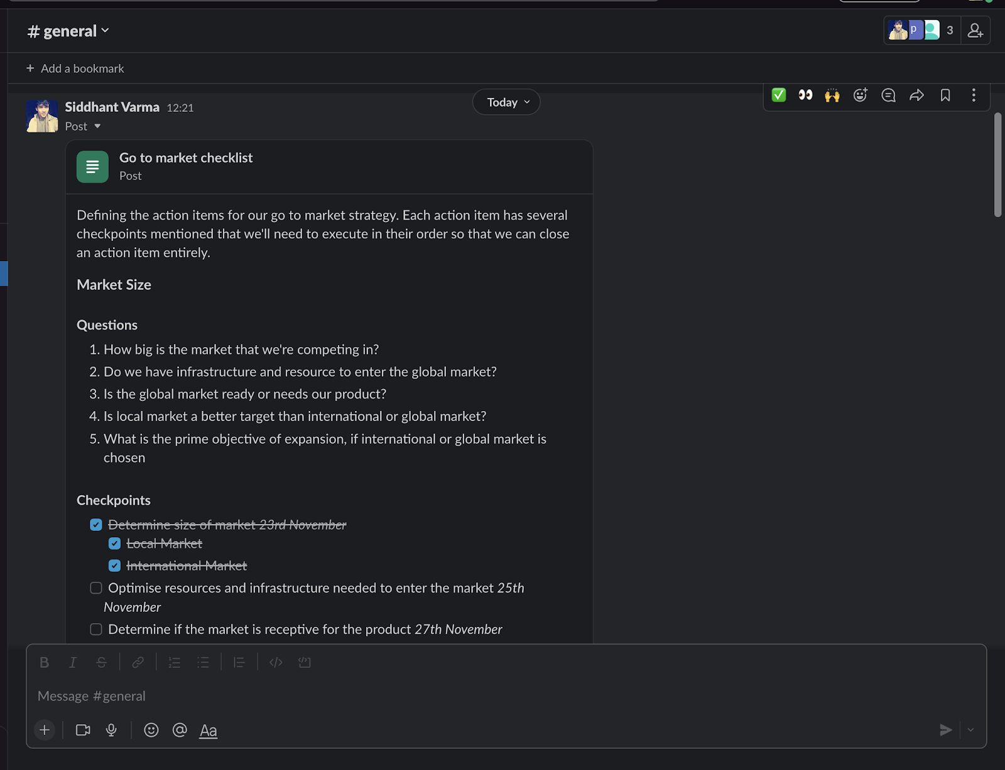React with the white check mark emoji
Screen dimensions: 1005x770
[778, 95]
